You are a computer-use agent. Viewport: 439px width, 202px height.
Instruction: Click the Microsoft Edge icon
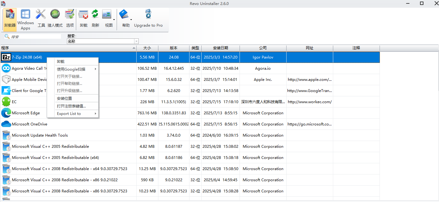[x=6, y=113]
